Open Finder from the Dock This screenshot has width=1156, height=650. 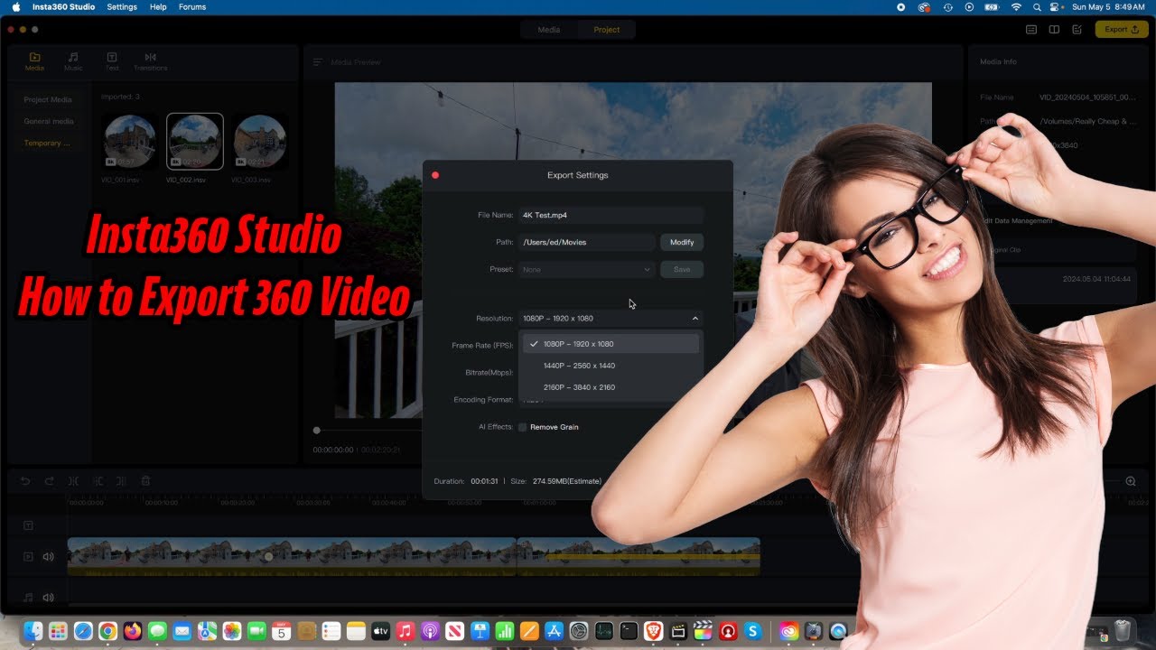pos(33,631)
